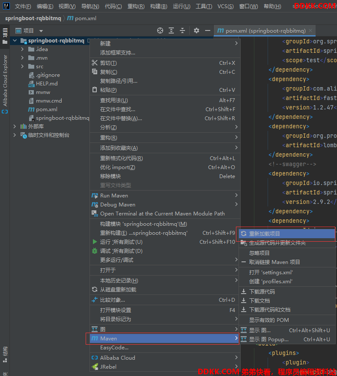
Task: Open Alibaba Cloud Explorer side tab
Action: tap(5, 84)
